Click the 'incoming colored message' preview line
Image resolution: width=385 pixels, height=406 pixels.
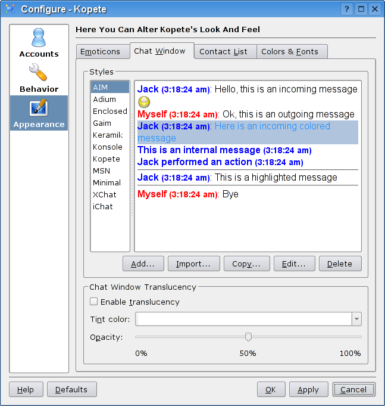pyautogui.click(x=248, y=132)
